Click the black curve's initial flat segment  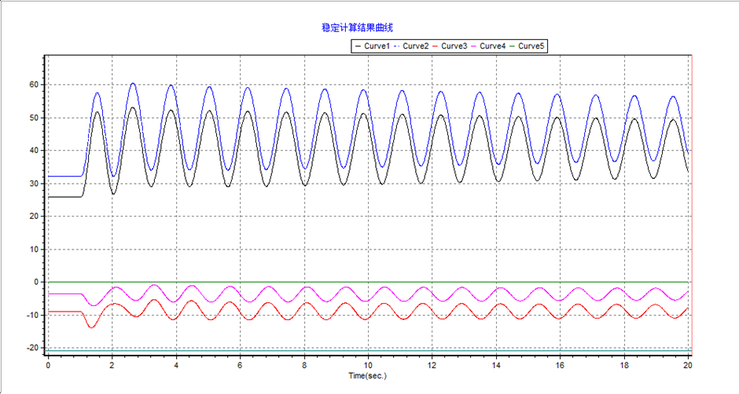tap(64, 196)
